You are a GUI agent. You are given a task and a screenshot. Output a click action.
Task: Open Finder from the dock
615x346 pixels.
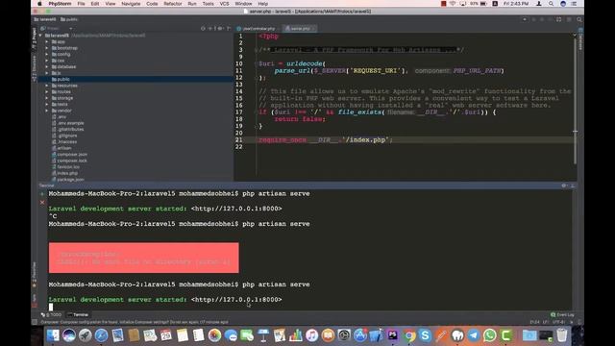[53, 335]
